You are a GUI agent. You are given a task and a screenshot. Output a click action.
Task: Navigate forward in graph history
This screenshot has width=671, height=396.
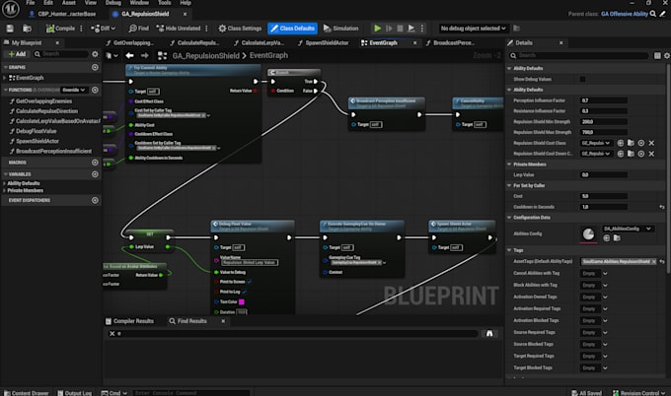coord(145,55)
